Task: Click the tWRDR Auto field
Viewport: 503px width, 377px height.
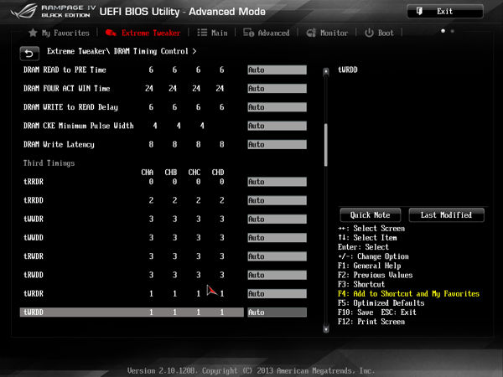Action: tap(277, 294)
